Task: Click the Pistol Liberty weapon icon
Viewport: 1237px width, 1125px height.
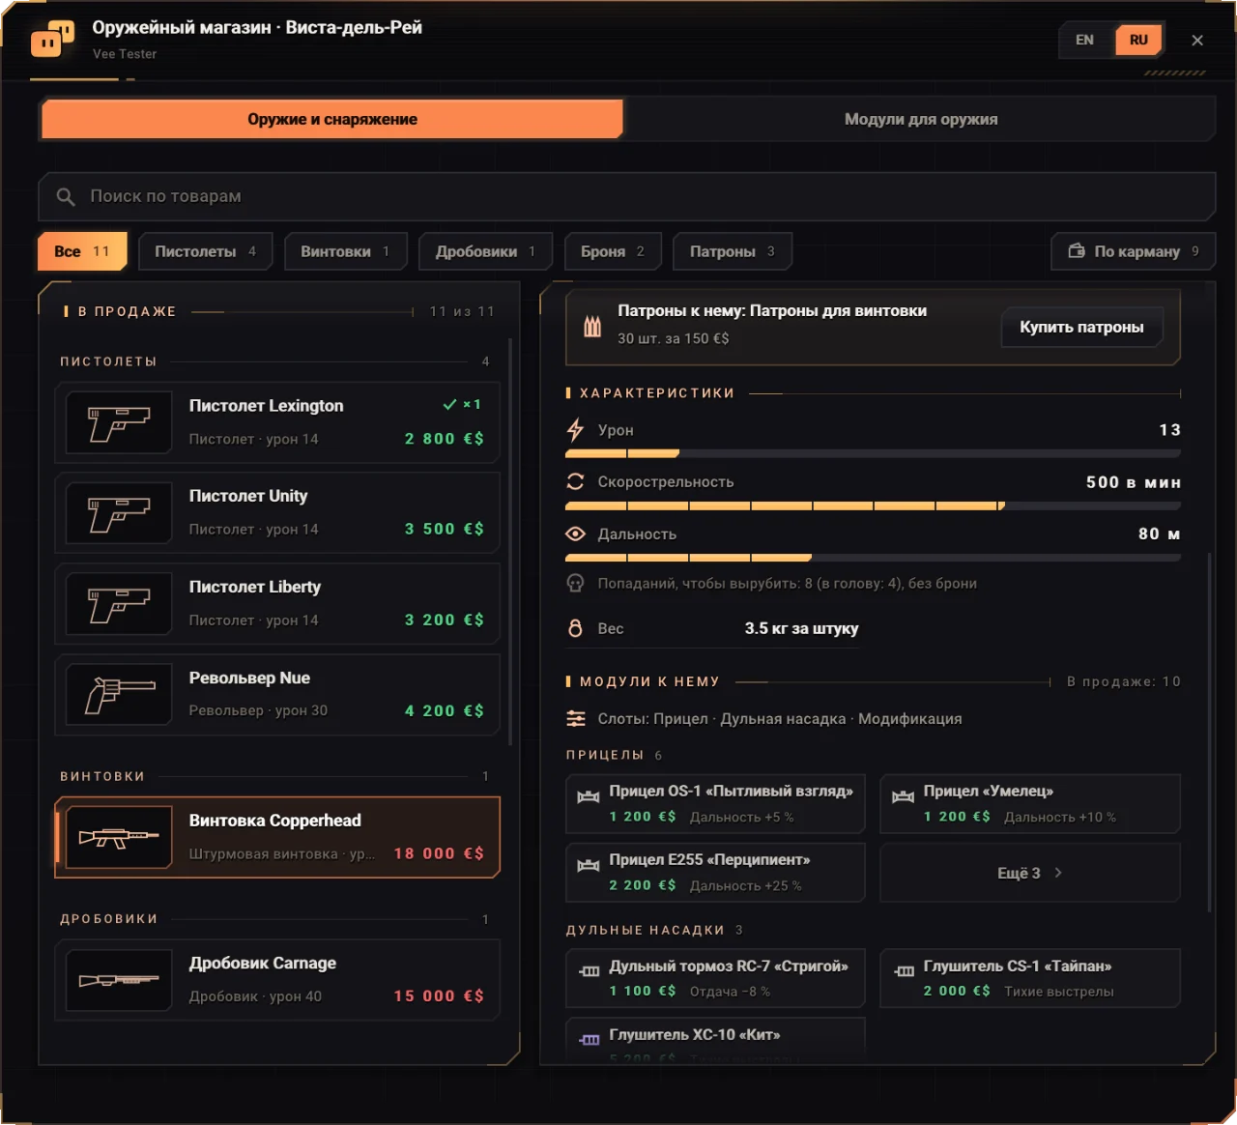Action: 119,604
